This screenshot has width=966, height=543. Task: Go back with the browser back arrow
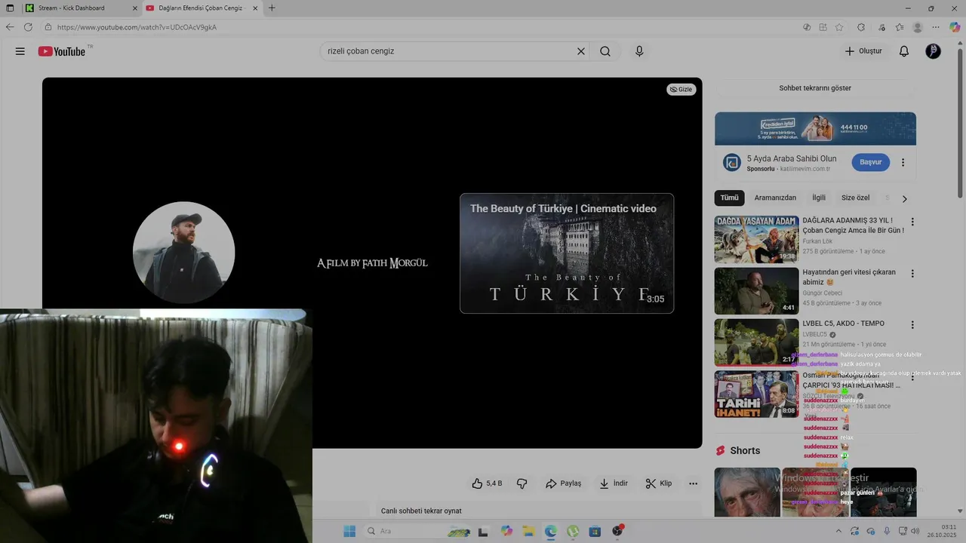pyautogui.click(x=10, y=27)
